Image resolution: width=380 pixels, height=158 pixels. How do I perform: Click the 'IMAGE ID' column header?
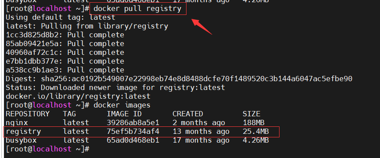(x=124, y=114)
